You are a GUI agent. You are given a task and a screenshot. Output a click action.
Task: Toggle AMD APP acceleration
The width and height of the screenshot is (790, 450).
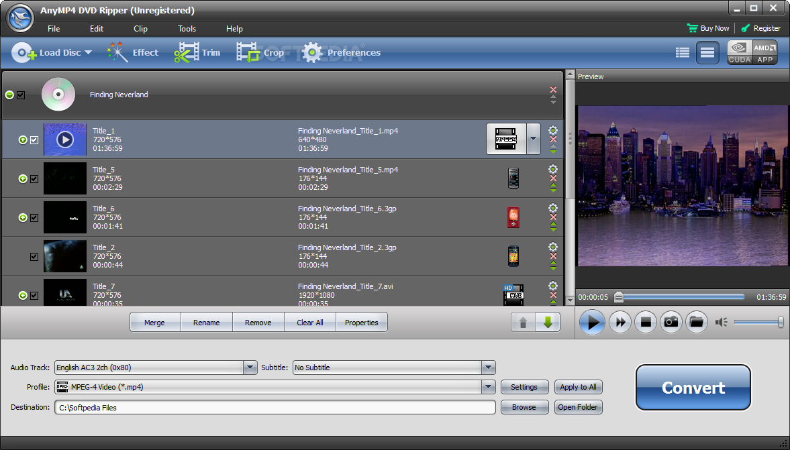[x=764, y=53]
